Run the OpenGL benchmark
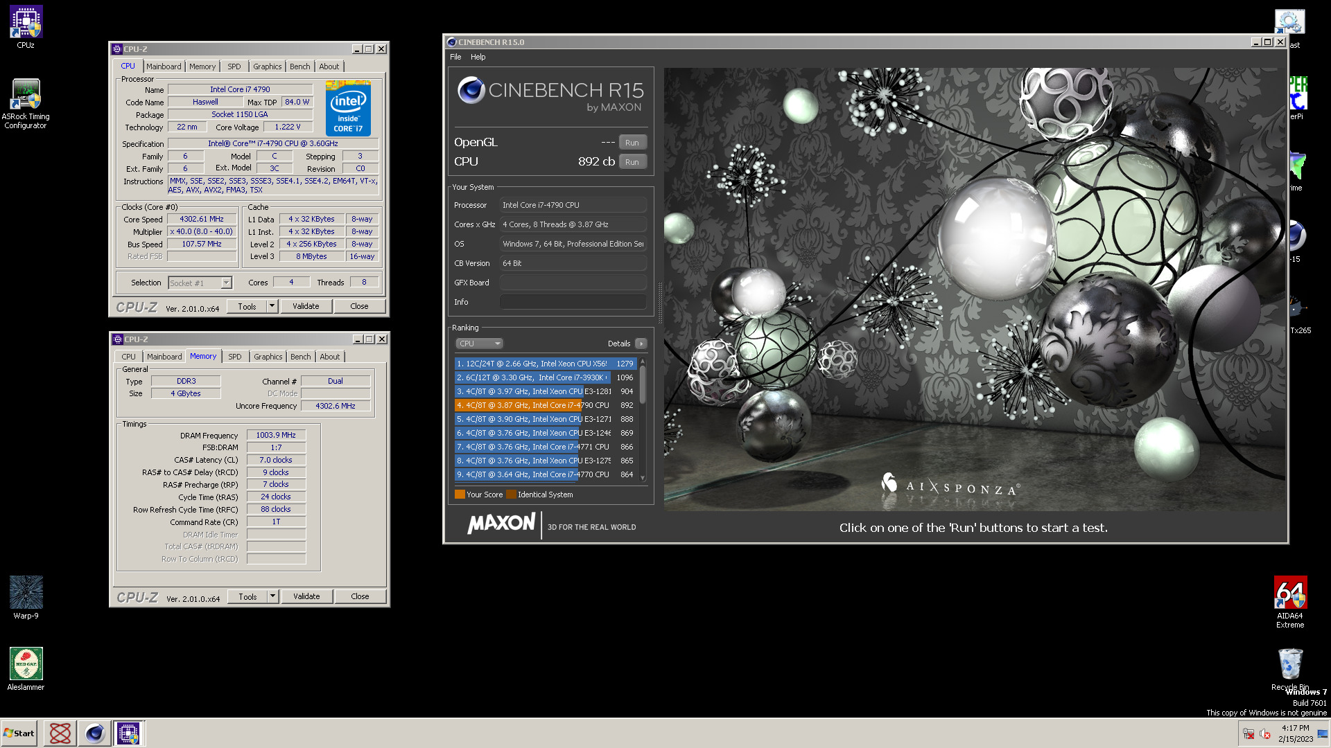This screenshot has height=748, width=1331. 632,143
